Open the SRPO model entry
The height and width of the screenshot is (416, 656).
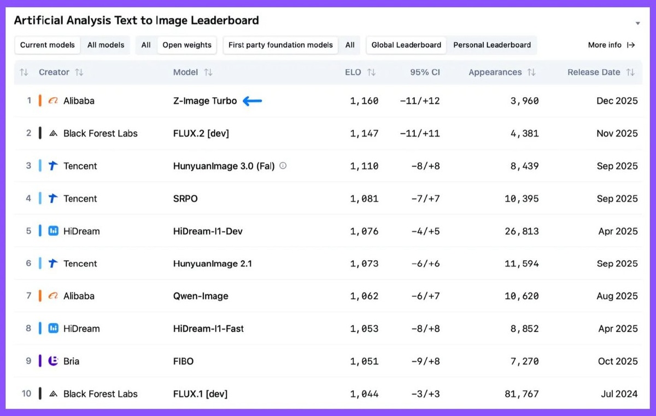185,198
